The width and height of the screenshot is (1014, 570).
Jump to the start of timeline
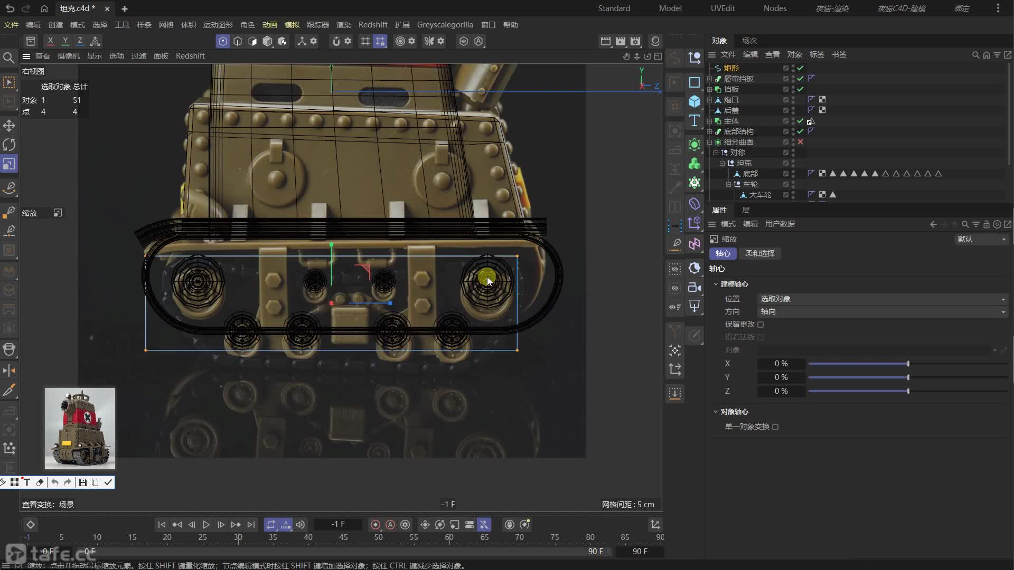coord(162,525)
